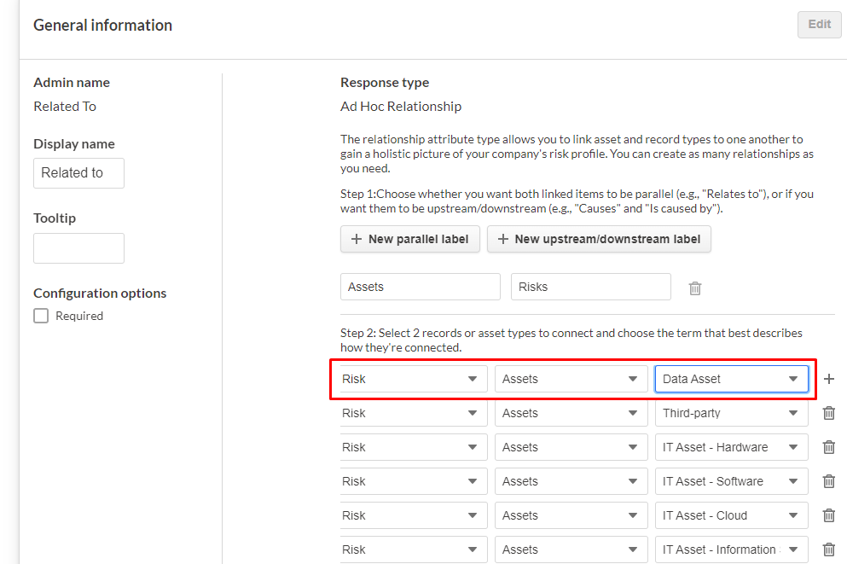
Task: Open the Risk dropdown in the Cloud row
Action: 413,515
